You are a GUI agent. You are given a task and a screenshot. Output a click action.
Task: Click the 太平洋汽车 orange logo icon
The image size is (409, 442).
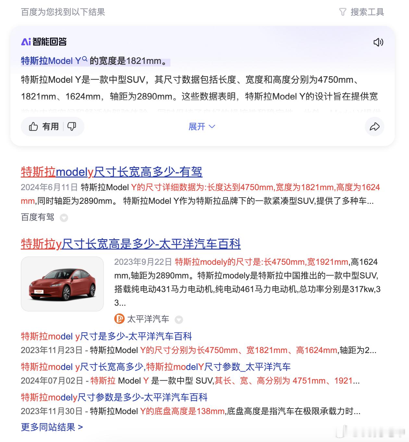tap(119, 319)
